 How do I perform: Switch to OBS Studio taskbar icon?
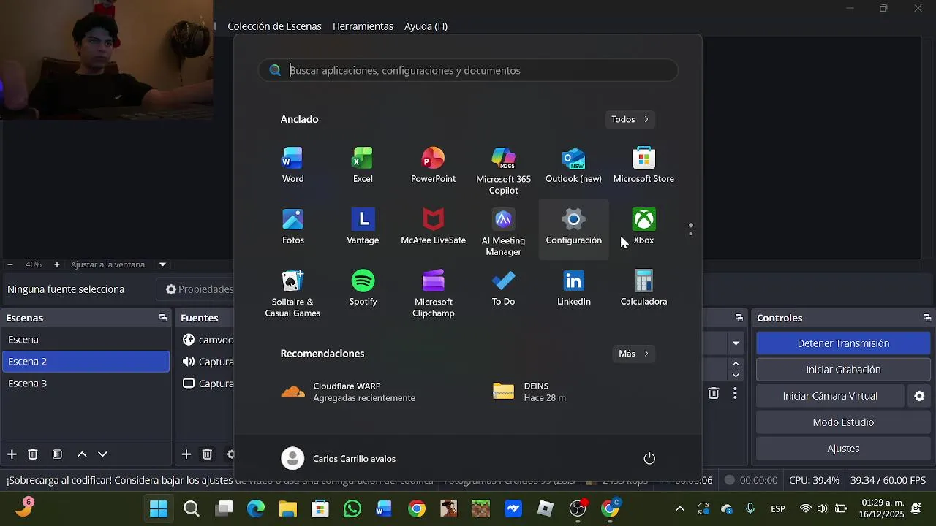[578, 508]
